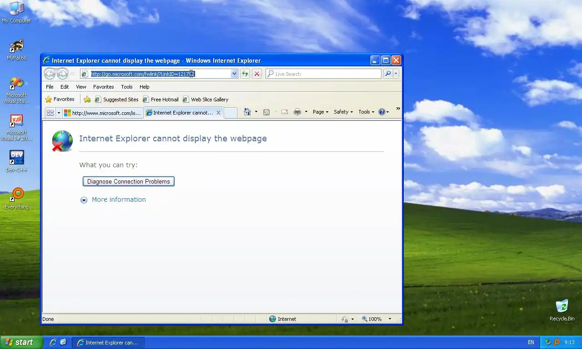Click the globe error icon on page
The height and width of the screenshot is (349, 582).
62,141
